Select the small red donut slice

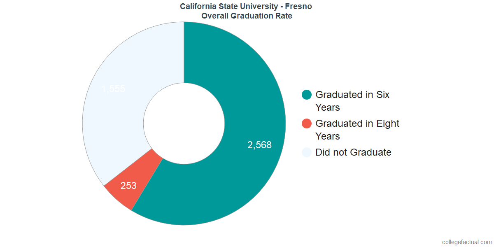pos(131,181)
